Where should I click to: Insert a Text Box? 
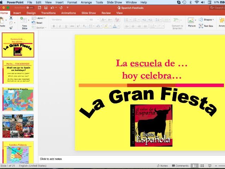click(206, 26)
